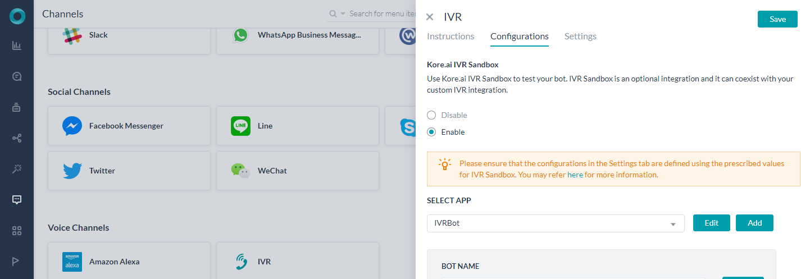The image size is (801, 279).
Task: Open the Channels message sidebar icon
Action: pyautogui.click(x=17, y=199)
